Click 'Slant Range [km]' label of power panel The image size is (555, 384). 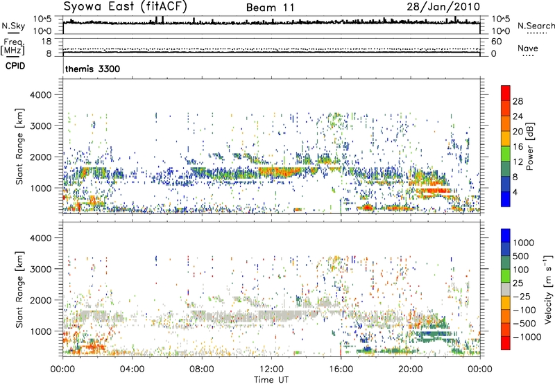(19, 146)
